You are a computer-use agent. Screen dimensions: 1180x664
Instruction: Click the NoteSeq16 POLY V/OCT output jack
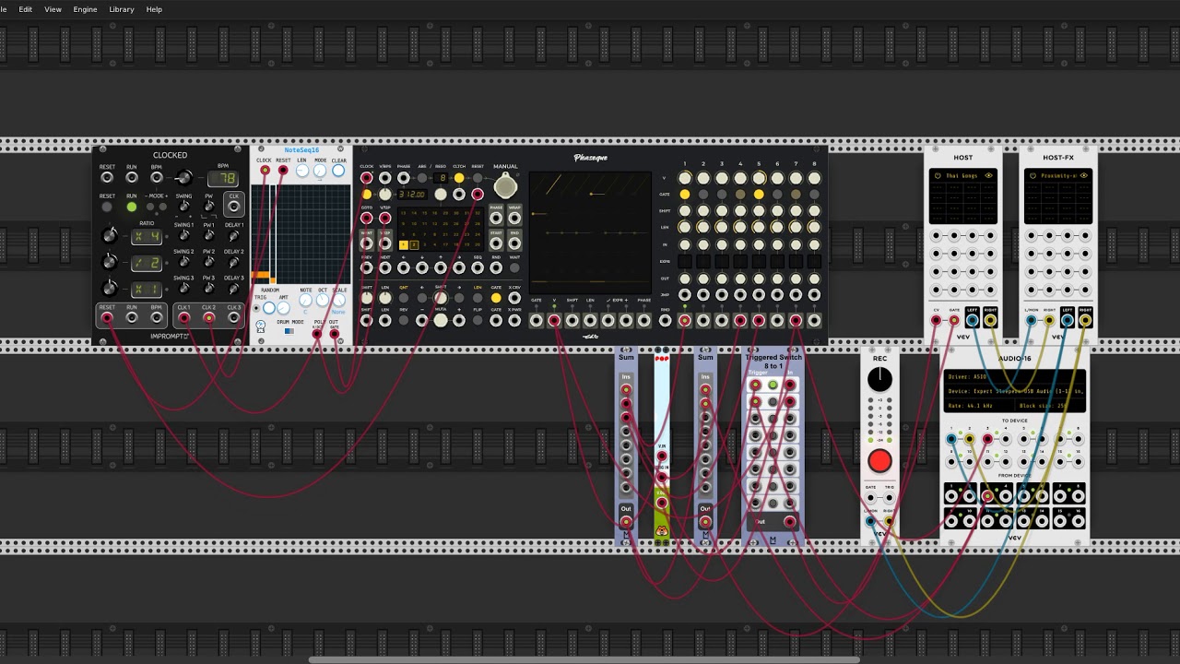pos(318,334)
